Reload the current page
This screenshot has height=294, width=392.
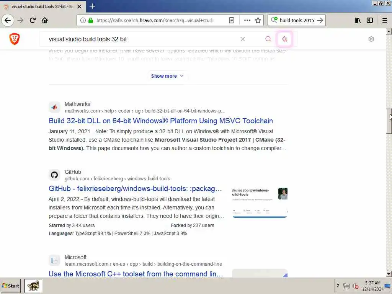pyautogui.click(x=33, y=20)
